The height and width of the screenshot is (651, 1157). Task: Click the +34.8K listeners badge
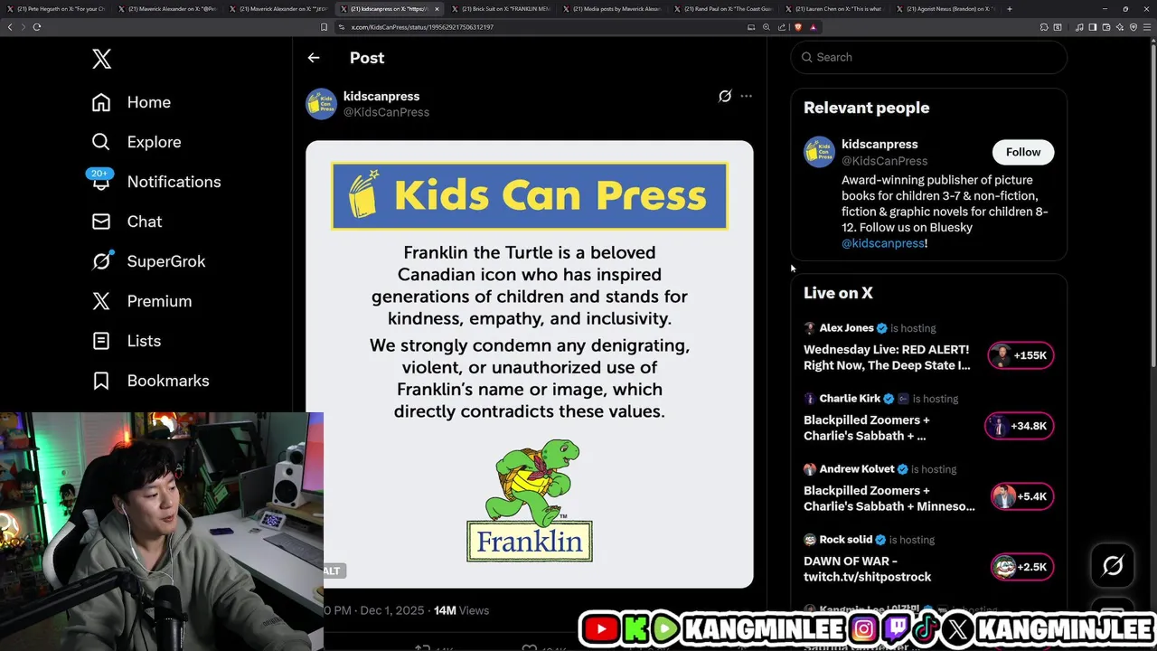click(1019, 426)
